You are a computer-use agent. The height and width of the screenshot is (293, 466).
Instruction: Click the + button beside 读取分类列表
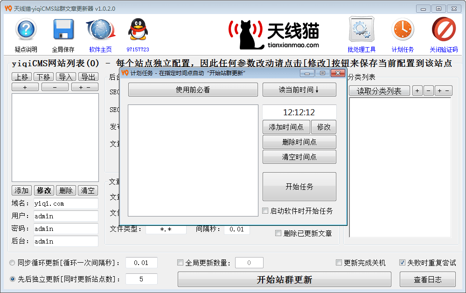pos(417,91)
